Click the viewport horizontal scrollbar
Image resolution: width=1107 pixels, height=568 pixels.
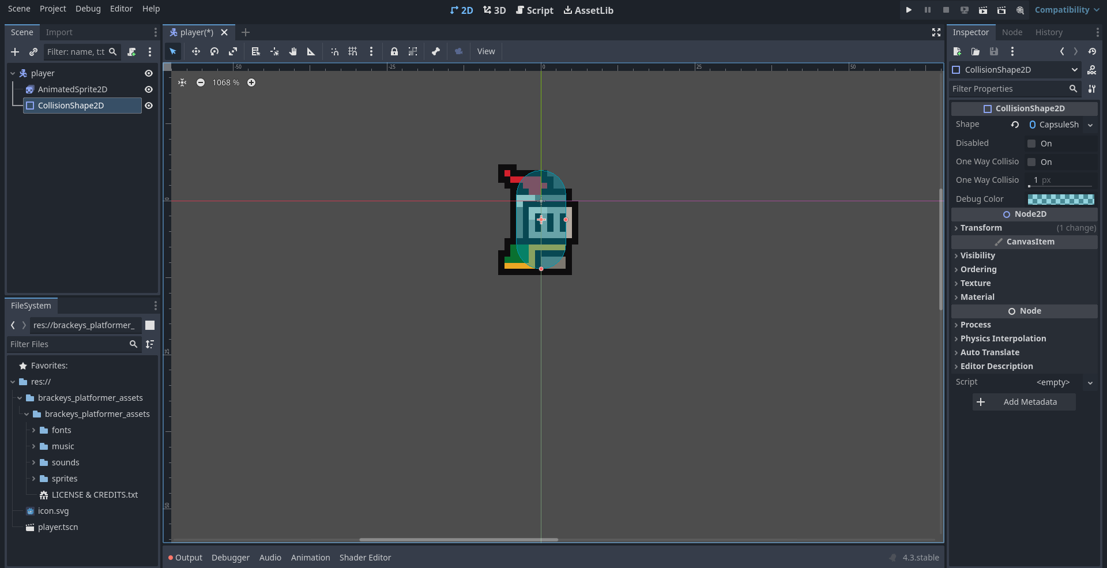pos(458,540)
